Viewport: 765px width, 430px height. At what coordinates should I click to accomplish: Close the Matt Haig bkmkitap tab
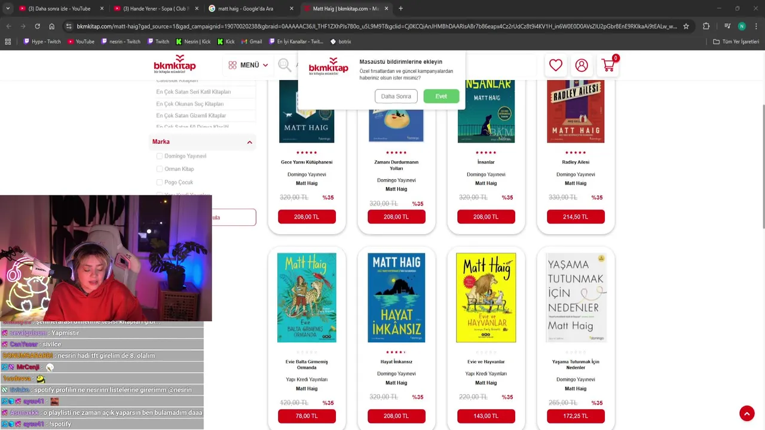(387, 8)
